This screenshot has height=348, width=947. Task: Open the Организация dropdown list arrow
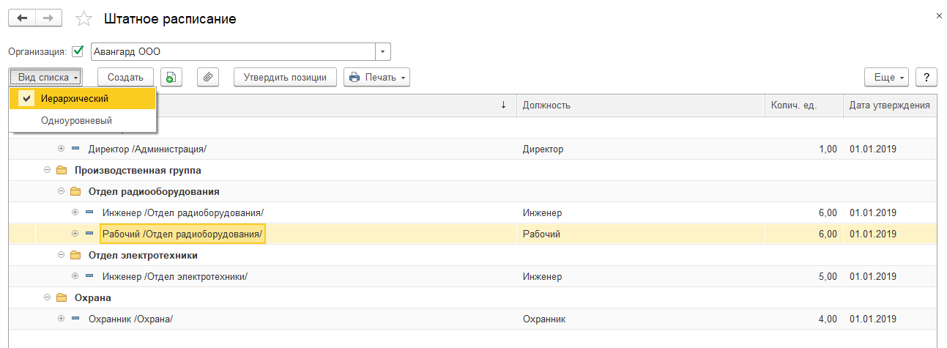click(x=383, y=52)
